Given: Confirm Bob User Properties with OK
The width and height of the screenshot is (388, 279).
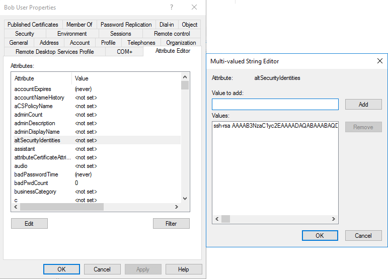Looking at the screenshot, I should [x=61, y=269].
